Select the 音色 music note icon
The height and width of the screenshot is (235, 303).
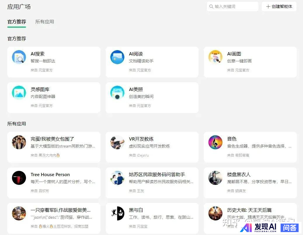point(215,142)
